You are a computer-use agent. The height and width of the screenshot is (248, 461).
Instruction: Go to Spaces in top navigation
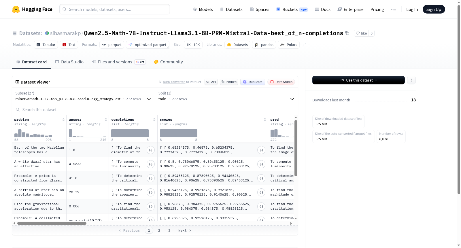click(259, 10)
